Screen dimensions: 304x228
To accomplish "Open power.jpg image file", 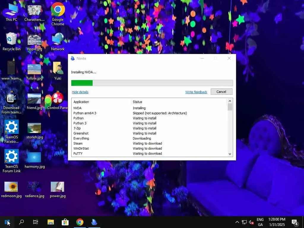I will tap(58, 190).
